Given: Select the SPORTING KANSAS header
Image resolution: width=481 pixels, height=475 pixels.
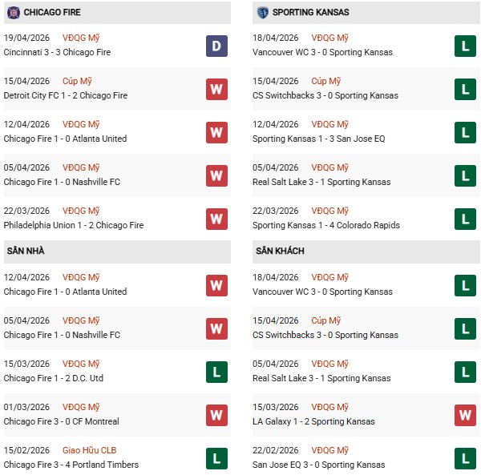Looking at the screenshot, I should coord(310,13).
